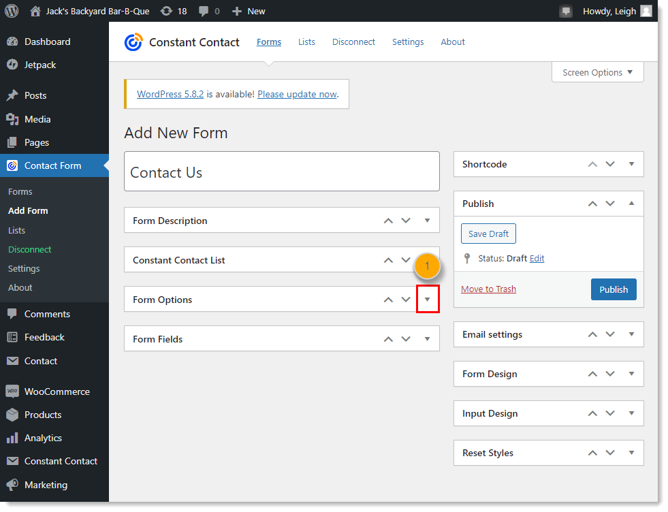Screen dimensions: 668x512
Task: Click the WordPress logo in admin bar
Action: pyautogui.click(x=12, y=11)
